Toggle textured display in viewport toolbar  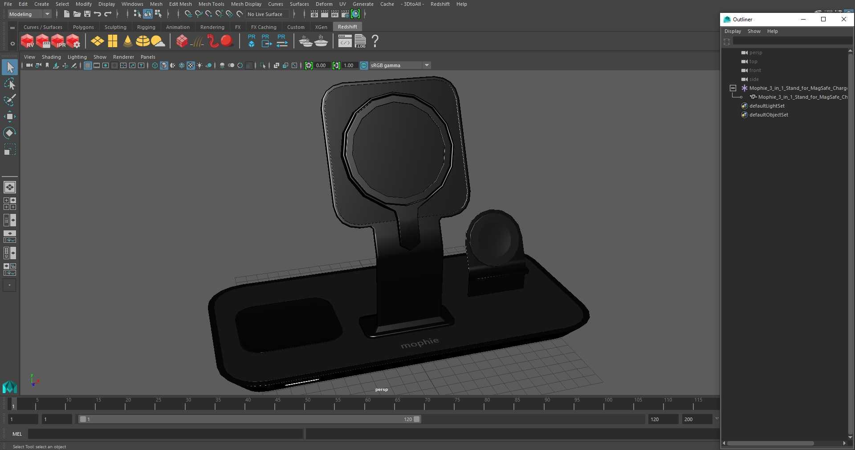pyautogui.click(x=191, y=65)
